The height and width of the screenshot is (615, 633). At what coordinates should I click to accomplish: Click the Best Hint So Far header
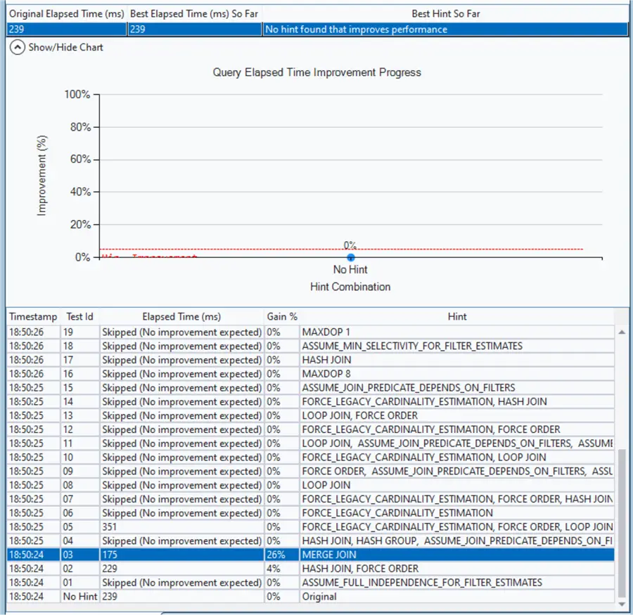pos(446,14)
